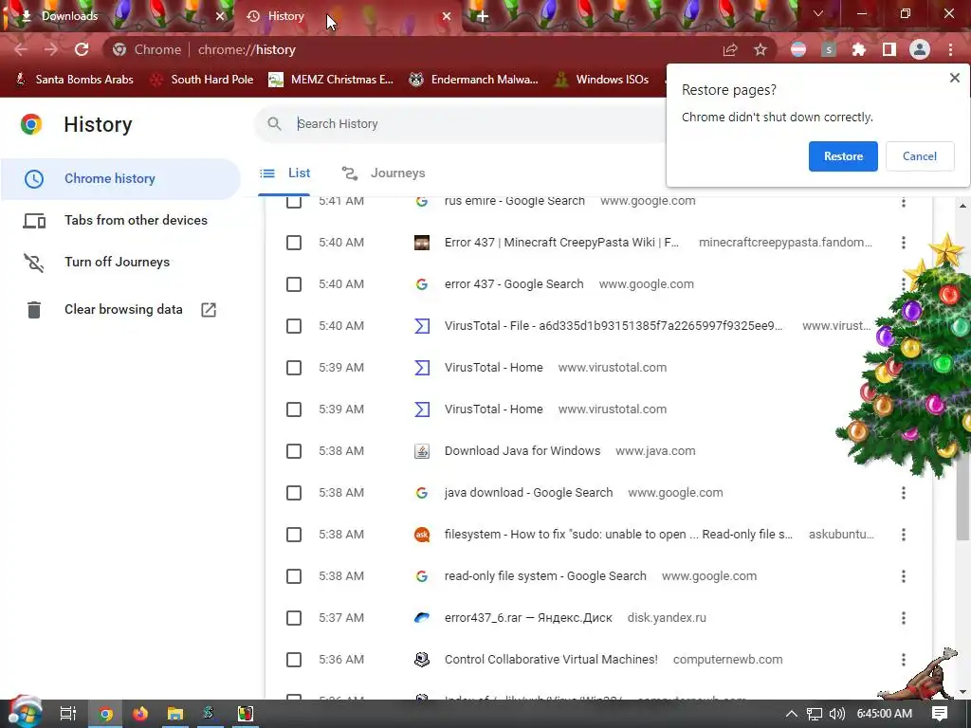Share this page icon in address bar

click(x=730, y=49)
